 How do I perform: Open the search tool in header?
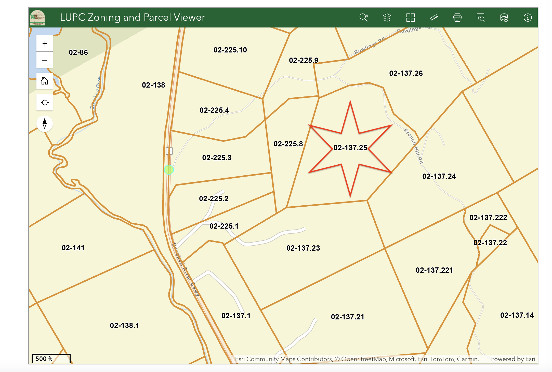363,18
